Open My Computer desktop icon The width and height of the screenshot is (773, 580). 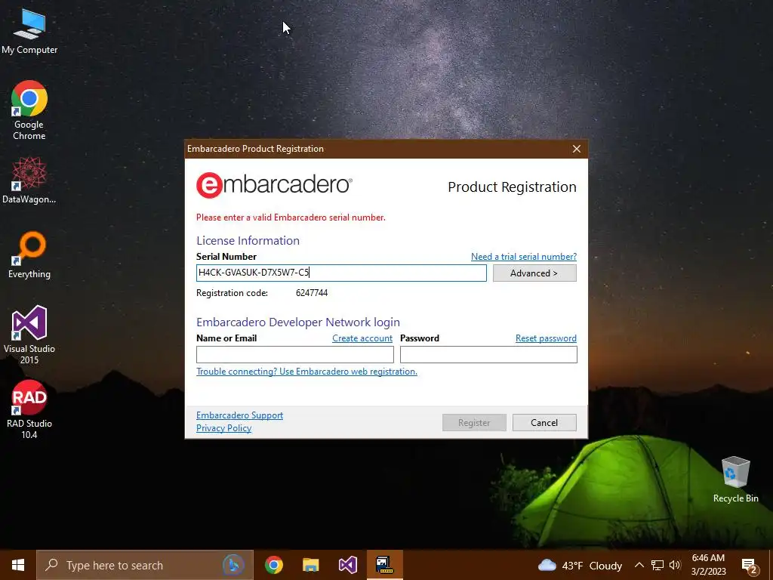point(29,32)
